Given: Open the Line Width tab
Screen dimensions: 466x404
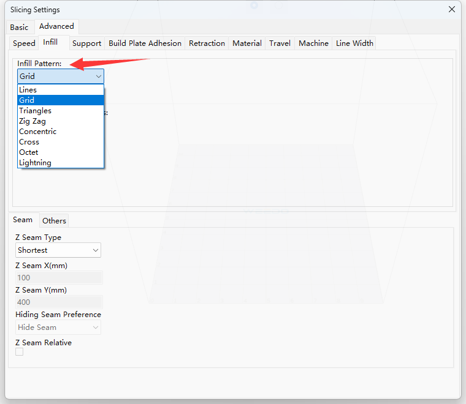Looking at the screenshot, I should 354,43.
